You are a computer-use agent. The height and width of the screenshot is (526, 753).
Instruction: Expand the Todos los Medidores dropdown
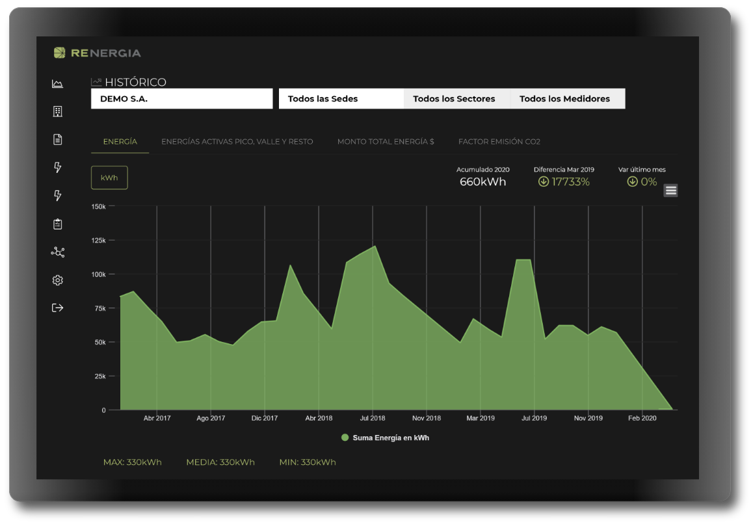pyautogui.click(x=564, y=99)
